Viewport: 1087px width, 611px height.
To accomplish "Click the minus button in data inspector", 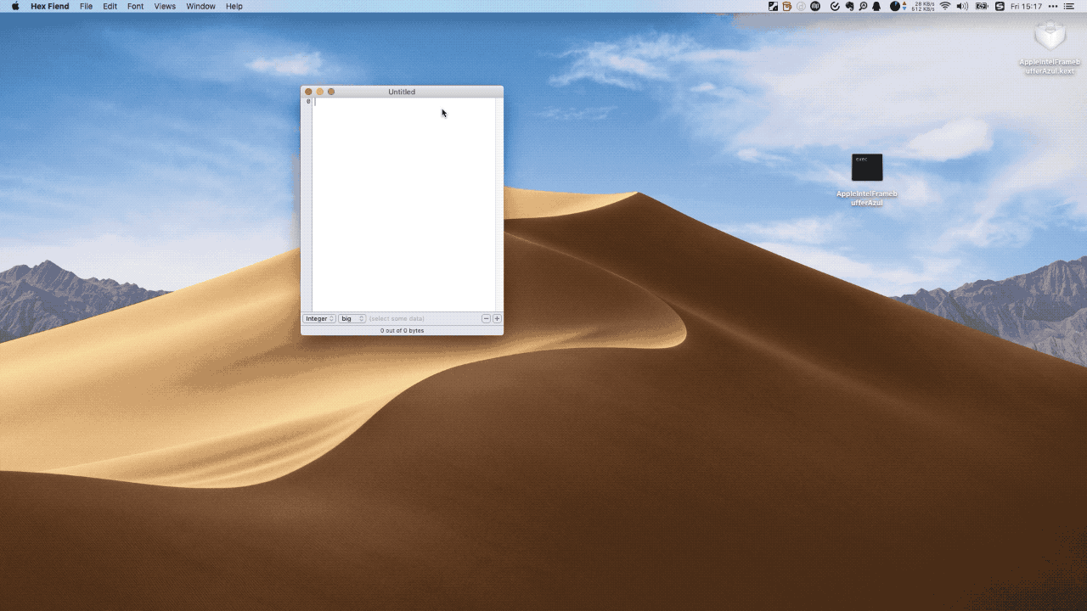I will 486,319.
